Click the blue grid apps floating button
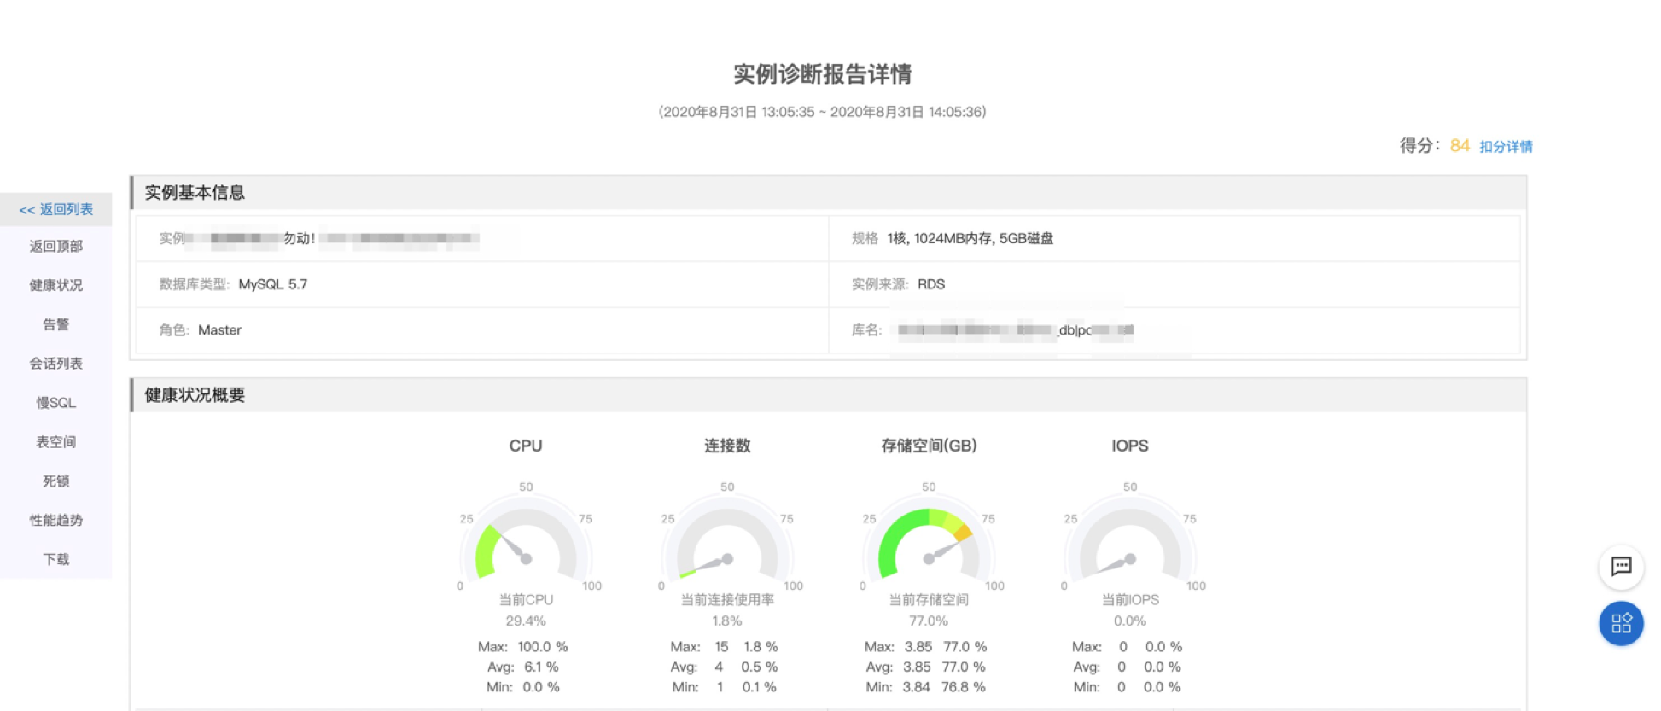The image size is (1661, 711). tap(1620, 623)
